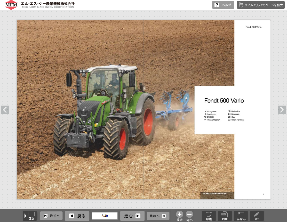Click the large 'Fendt 500 Vario' heading
Image resolution: width=287 pixels, height=222 pixels.
click(x=224, y=101)
